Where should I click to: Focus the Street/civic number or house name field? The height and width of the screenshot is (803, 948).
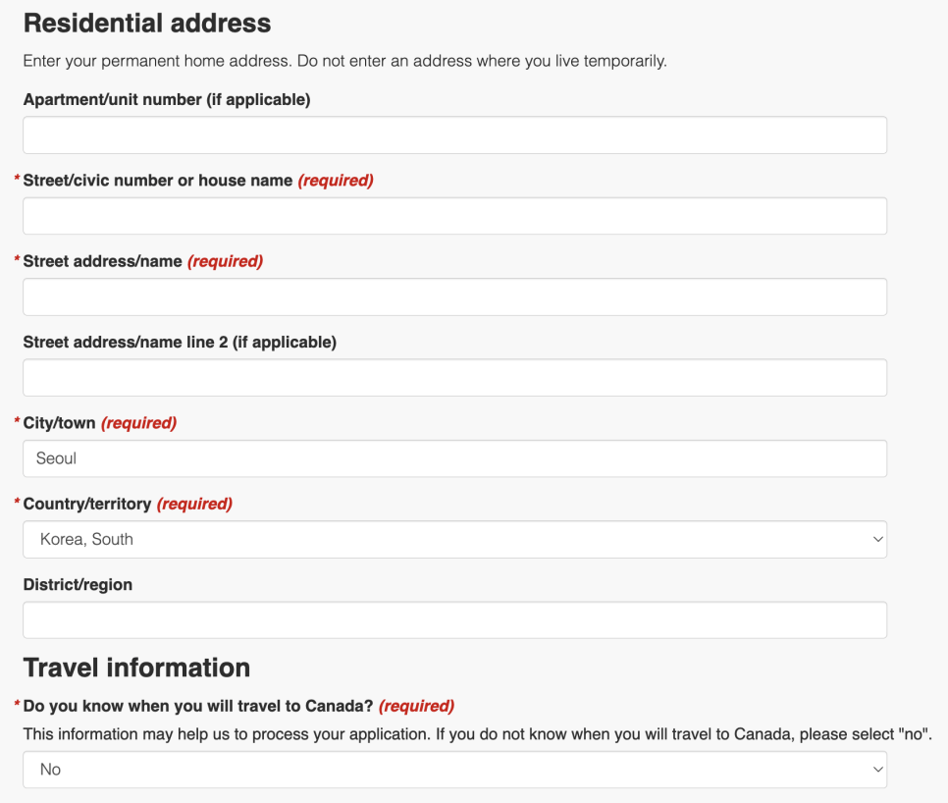454,216
